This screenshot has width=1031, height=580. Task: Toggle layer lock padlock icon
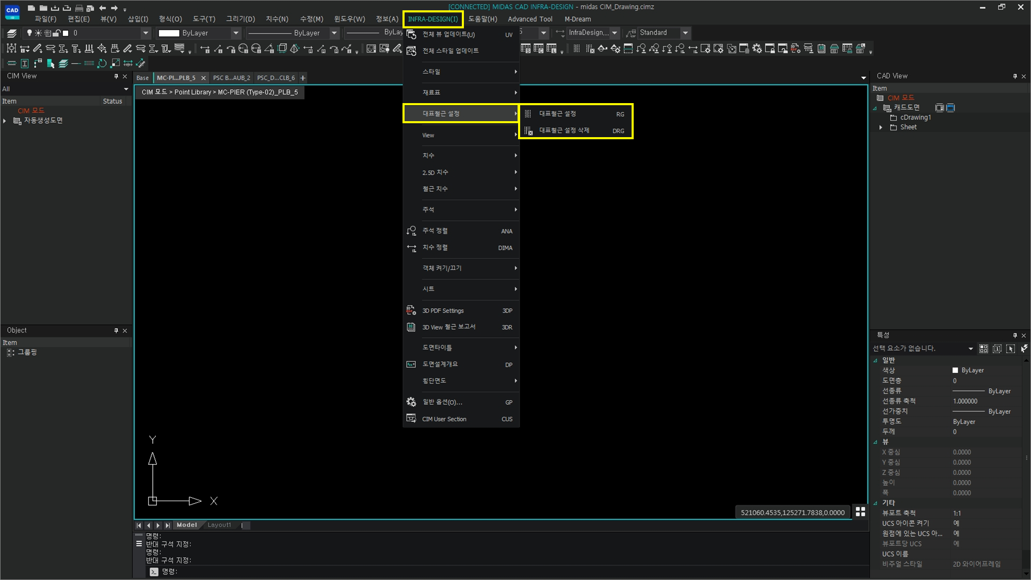(x=57, y=33)
